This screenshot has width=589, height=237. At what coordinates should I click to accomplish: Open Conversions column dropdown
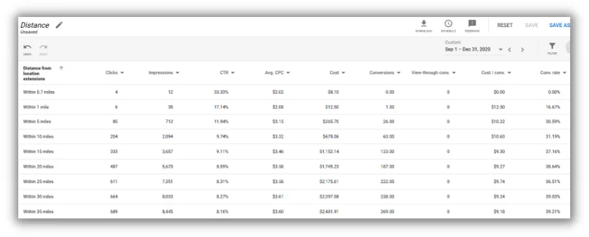tap(398, 73)
